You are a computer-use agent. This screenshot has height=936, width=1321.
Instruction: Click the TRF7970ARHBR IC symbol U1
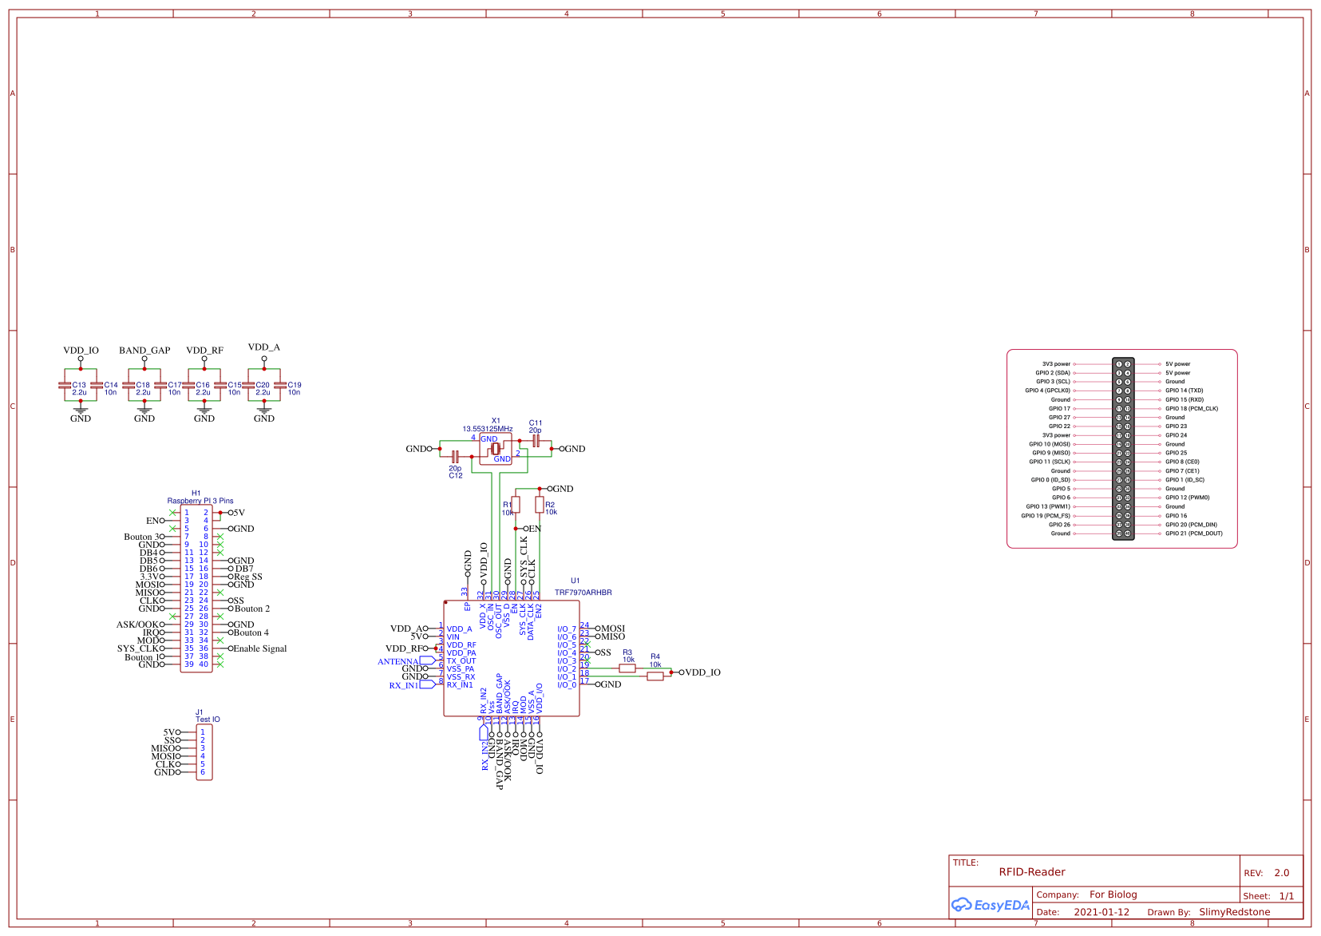pos(511,659)
